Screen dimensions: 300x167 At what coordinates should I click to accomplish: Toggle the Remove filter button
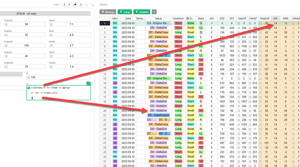click(108, 12)
